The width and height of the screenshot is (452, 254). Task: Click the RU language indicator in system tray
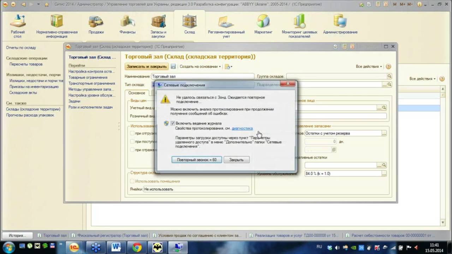coord(319,247)
